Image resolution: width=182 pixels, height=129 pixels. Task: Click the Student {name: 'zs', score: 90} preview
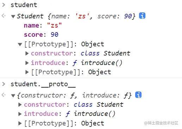click(x=76, y=16)
